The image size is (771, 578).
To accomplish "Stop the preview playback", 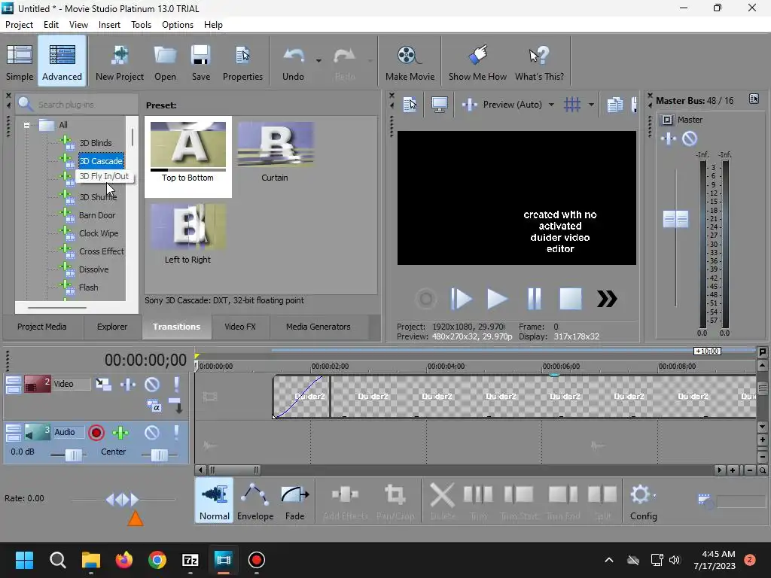I will point(571,298).
